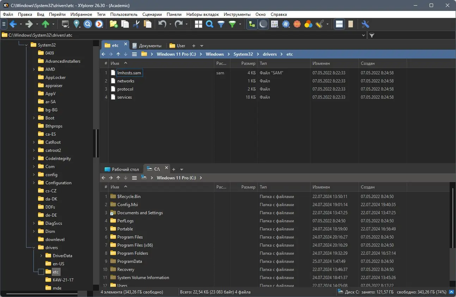Toggle dual pane layout button

coord(339,24)
